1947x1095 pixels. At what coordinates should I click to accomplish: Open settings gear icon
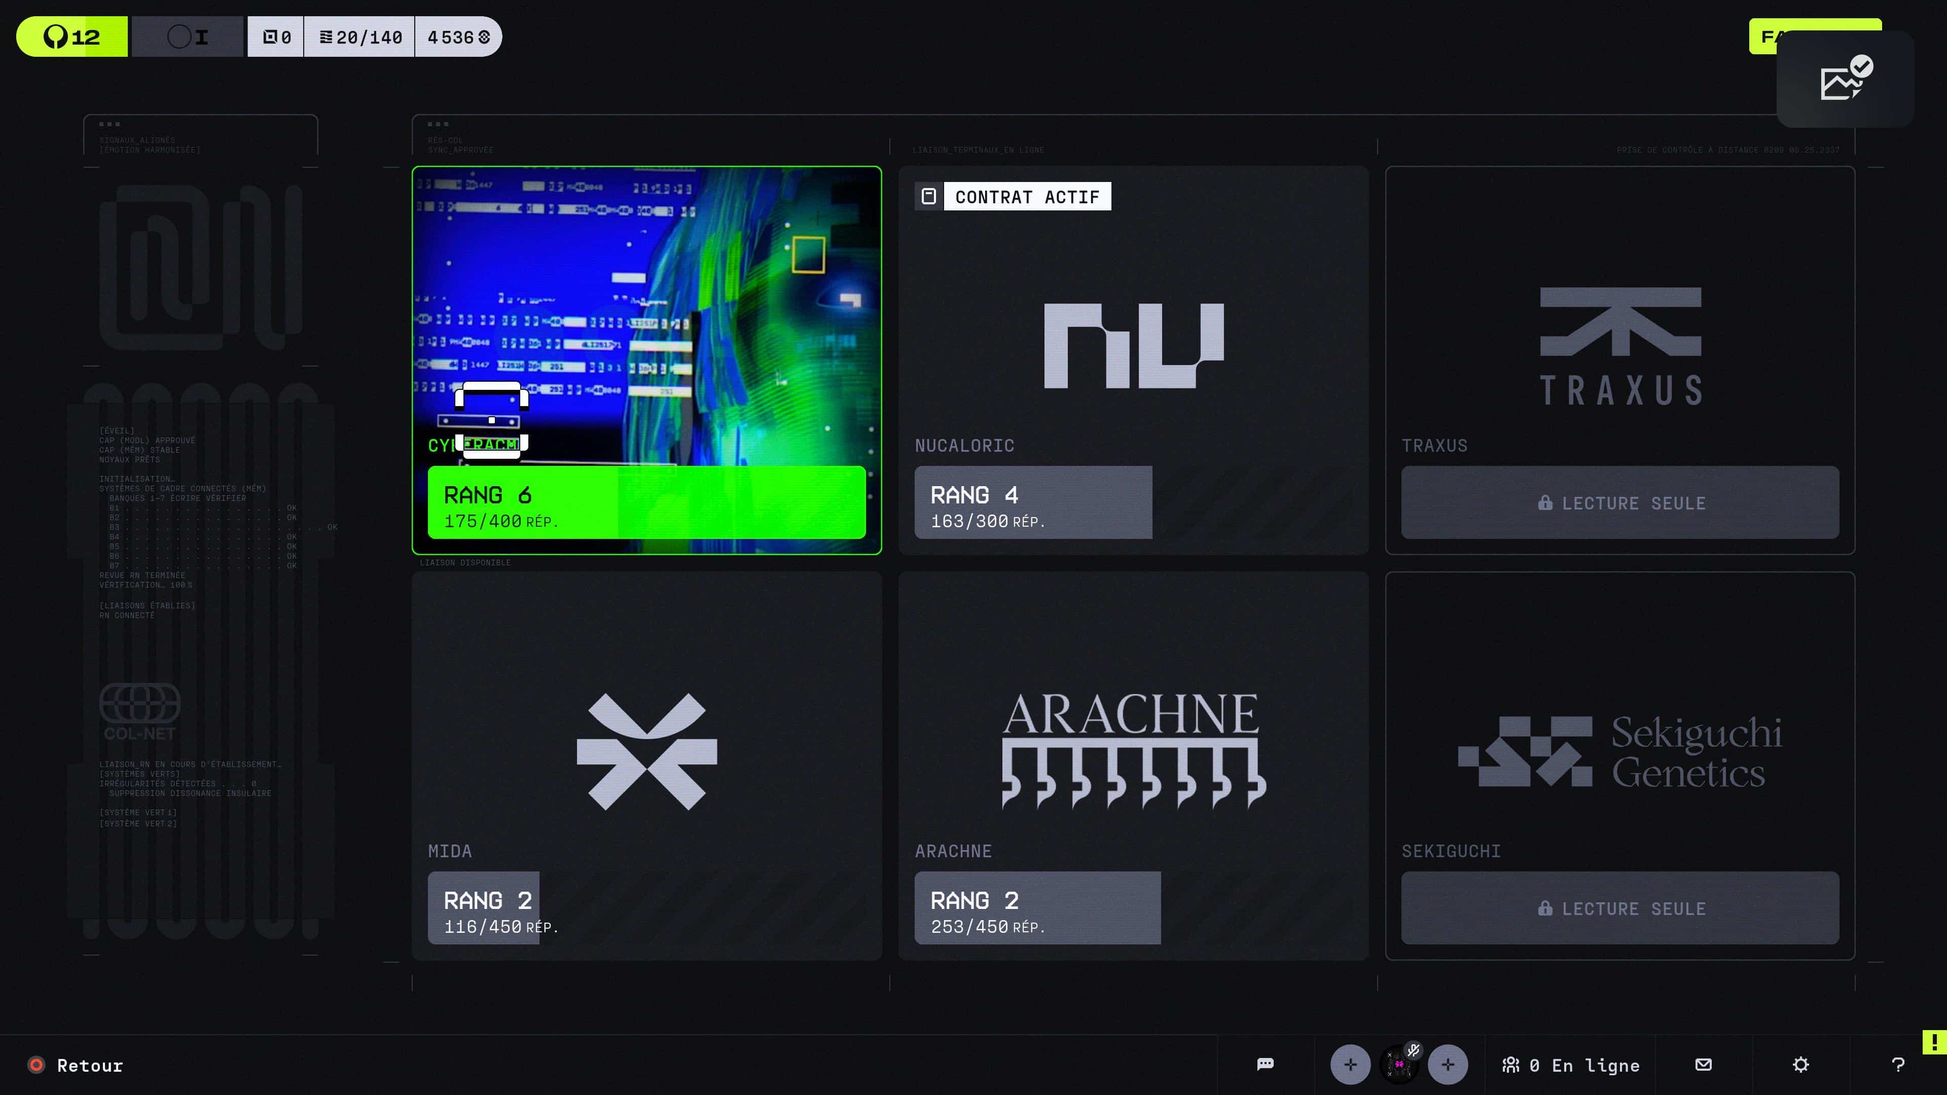pos(1801,1064)
